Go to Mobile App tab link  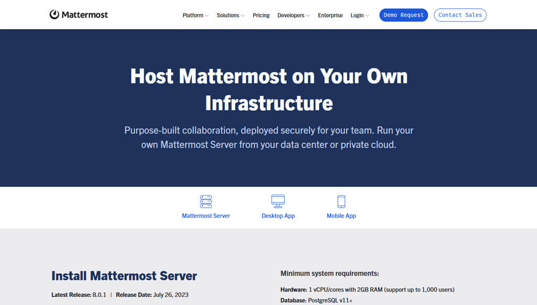[x=341, y=216]
